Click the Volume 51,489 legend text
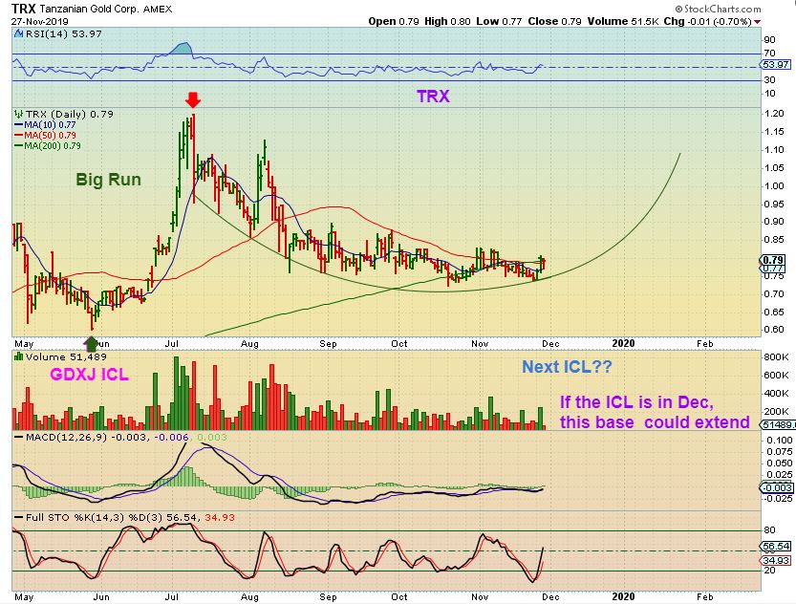The width and height of the screenshot is (796, 604). tap(66, 356)
